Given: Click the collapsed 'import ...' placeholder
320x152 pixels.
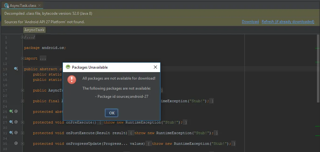Looking at the screenshot, I should coord(43,59).
